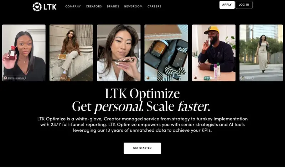Open thumbnail of woman sitting by column
Screen dimensions: 285x168
pos(71,53)
